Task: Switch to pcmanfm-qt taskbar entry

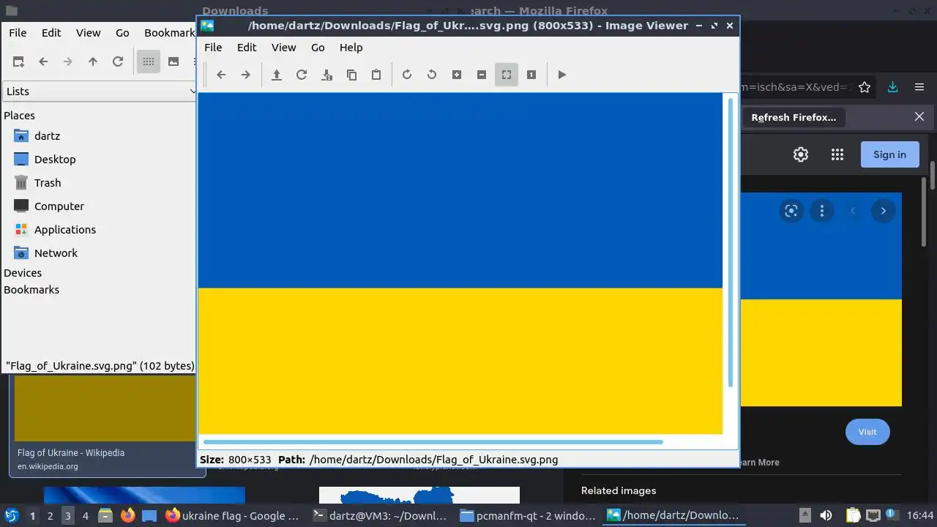Action: click(x=528, y=516)
